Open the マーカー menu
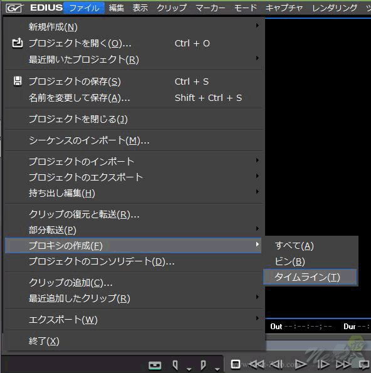 pos(210,8)
